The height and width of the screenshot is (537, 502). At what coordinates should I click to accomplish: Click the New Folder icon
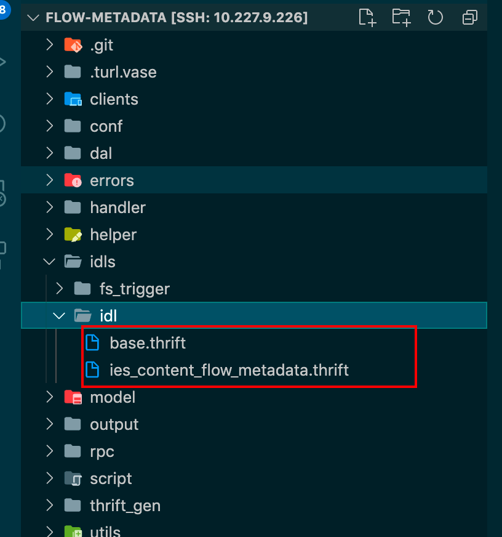pos(401,18)
